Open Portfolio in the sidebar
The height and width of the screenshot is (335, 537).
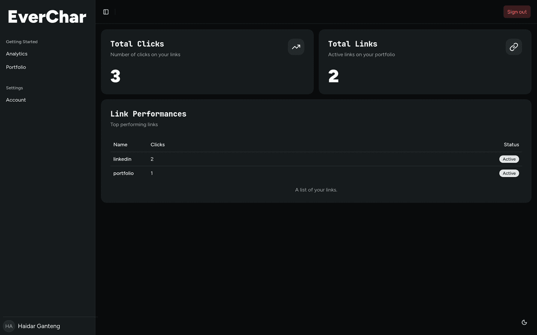(16, 67)
